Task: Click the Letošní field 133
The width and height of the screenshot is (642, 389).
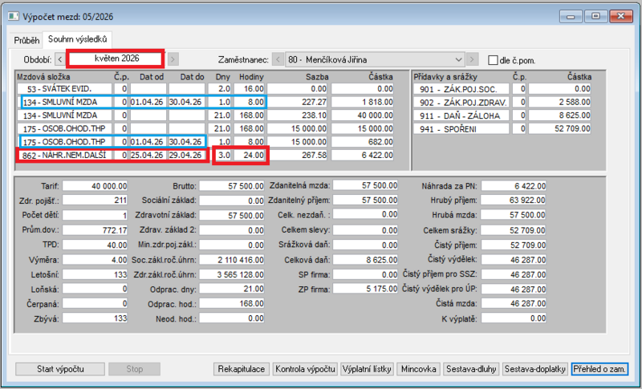Action: coord(95,274)
